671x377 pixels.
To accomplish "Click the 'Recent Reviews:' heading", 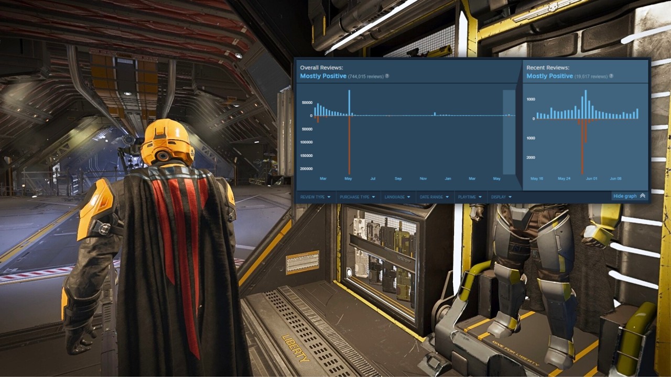I will [548, 68].
